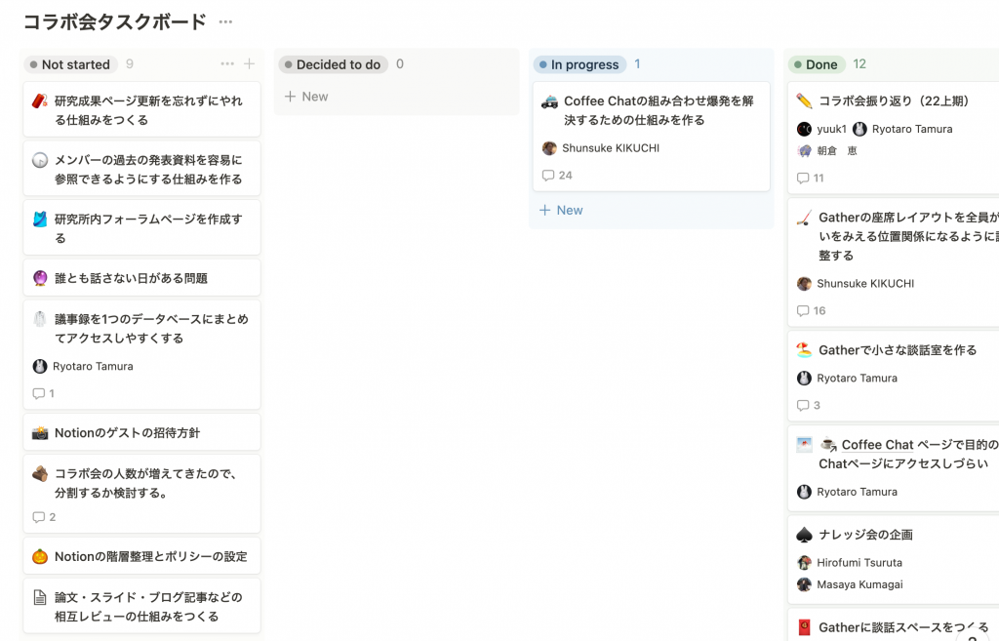Click the comment icon on the Coffee Chat card
Image resolution: width=999 pixels, height=641 pixels.
click(x=548, y=176)
